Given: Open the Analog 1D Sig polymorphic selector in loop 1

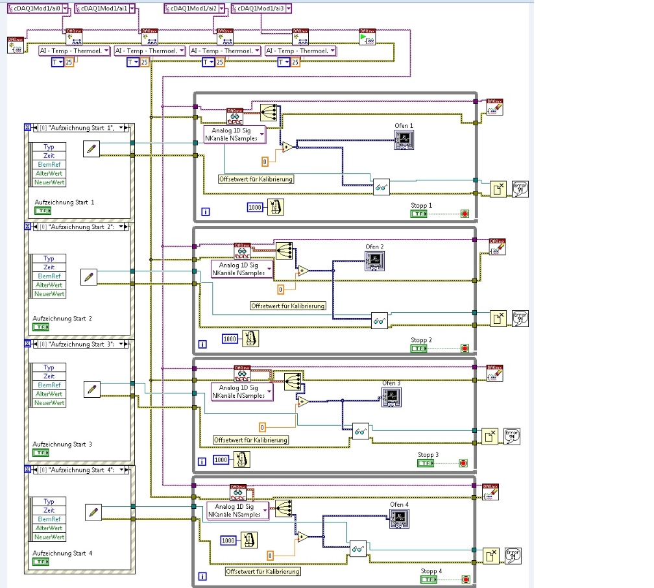Looking at the screenshot, I should point(234,134).
